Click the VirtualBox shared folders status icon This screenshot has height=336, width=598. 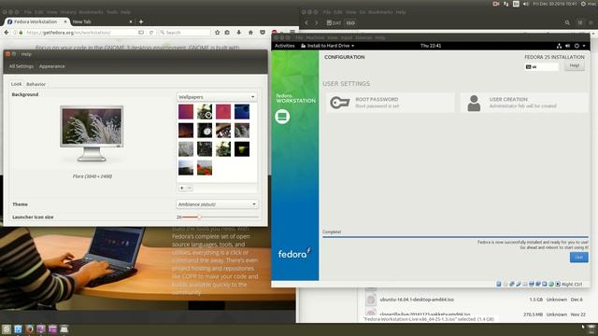point(525,284)
